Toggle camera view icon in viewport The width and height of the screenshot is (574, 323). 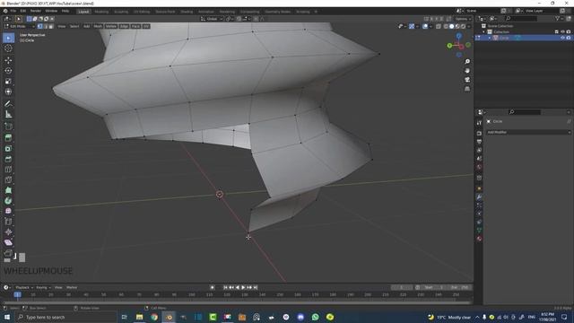pos(467,80)
